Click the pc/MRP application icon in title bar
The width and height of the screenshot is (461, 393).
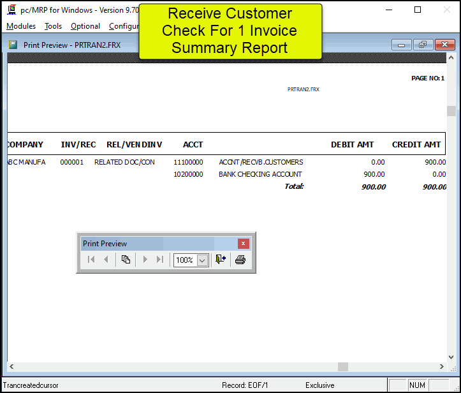(x=11, y=10)
